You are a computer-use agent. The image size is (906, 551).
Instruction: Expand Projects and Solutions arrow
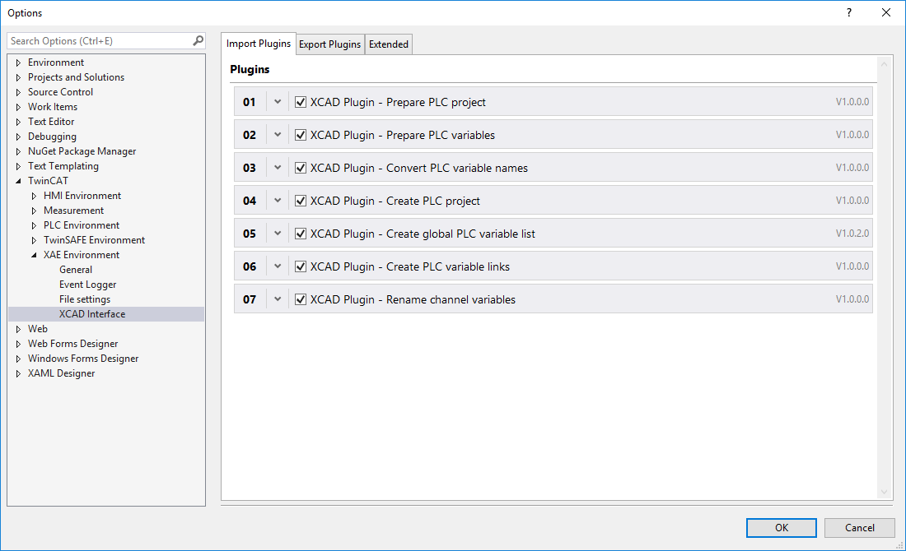tap(18, 77)
